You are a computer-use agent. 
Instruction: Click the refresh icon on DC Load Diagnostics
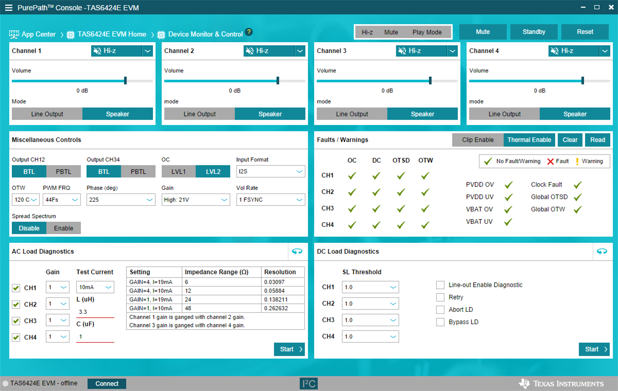pyautogui.click(x=602, y=252)
